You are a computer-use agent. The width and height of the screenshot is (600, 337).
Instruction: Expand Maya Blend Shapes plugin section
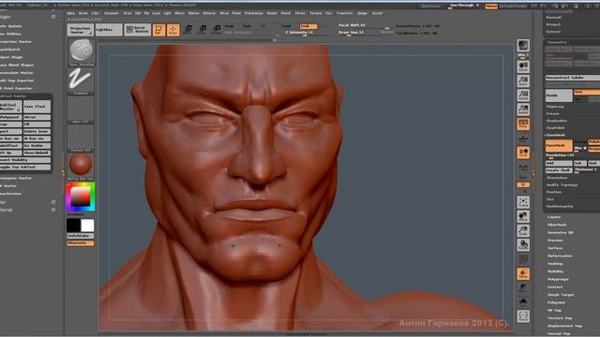pyautogui.click(x=17, y=65)
